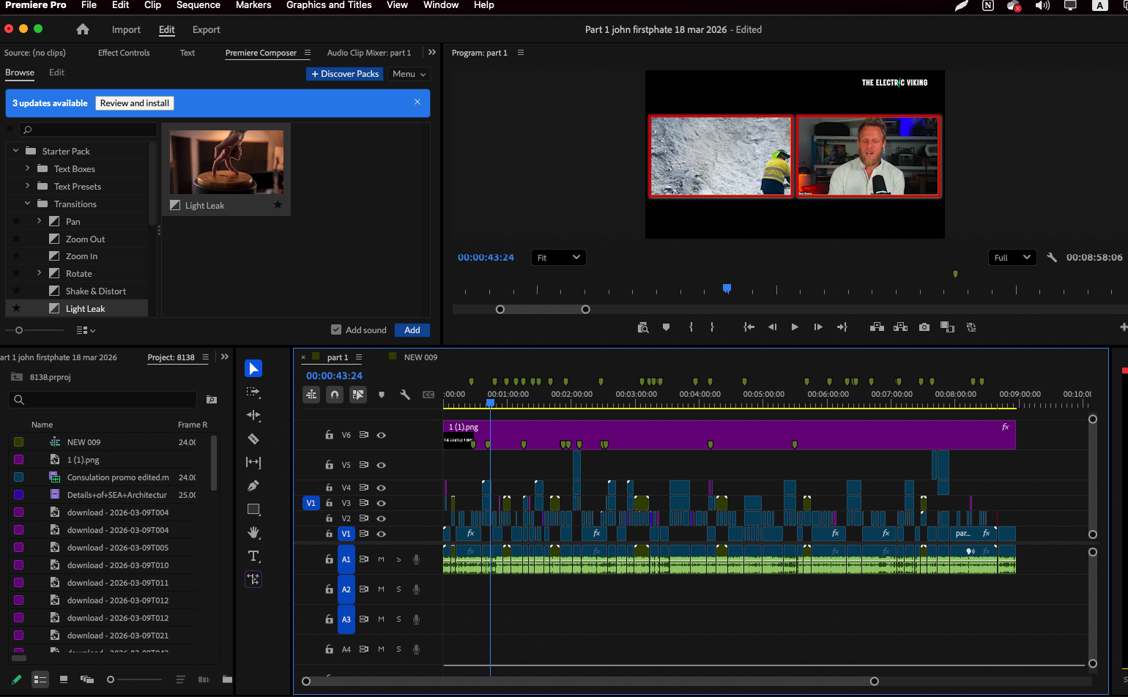Lock the V5 video track

(329, 465)
